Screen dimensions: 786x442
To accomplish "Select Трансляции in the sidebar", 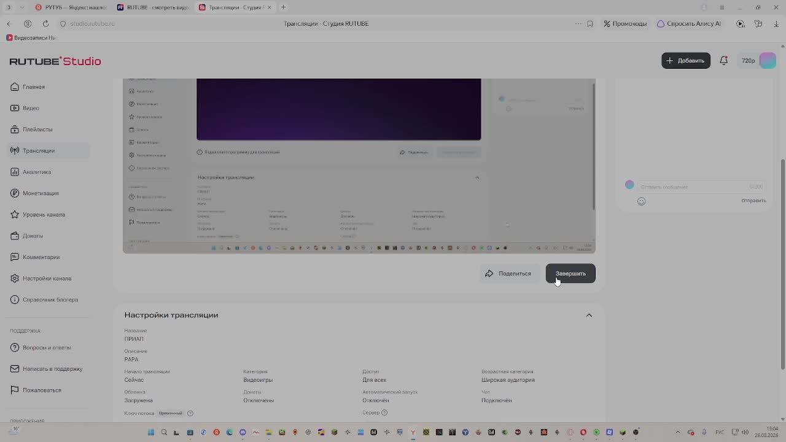I will point(48,150).
